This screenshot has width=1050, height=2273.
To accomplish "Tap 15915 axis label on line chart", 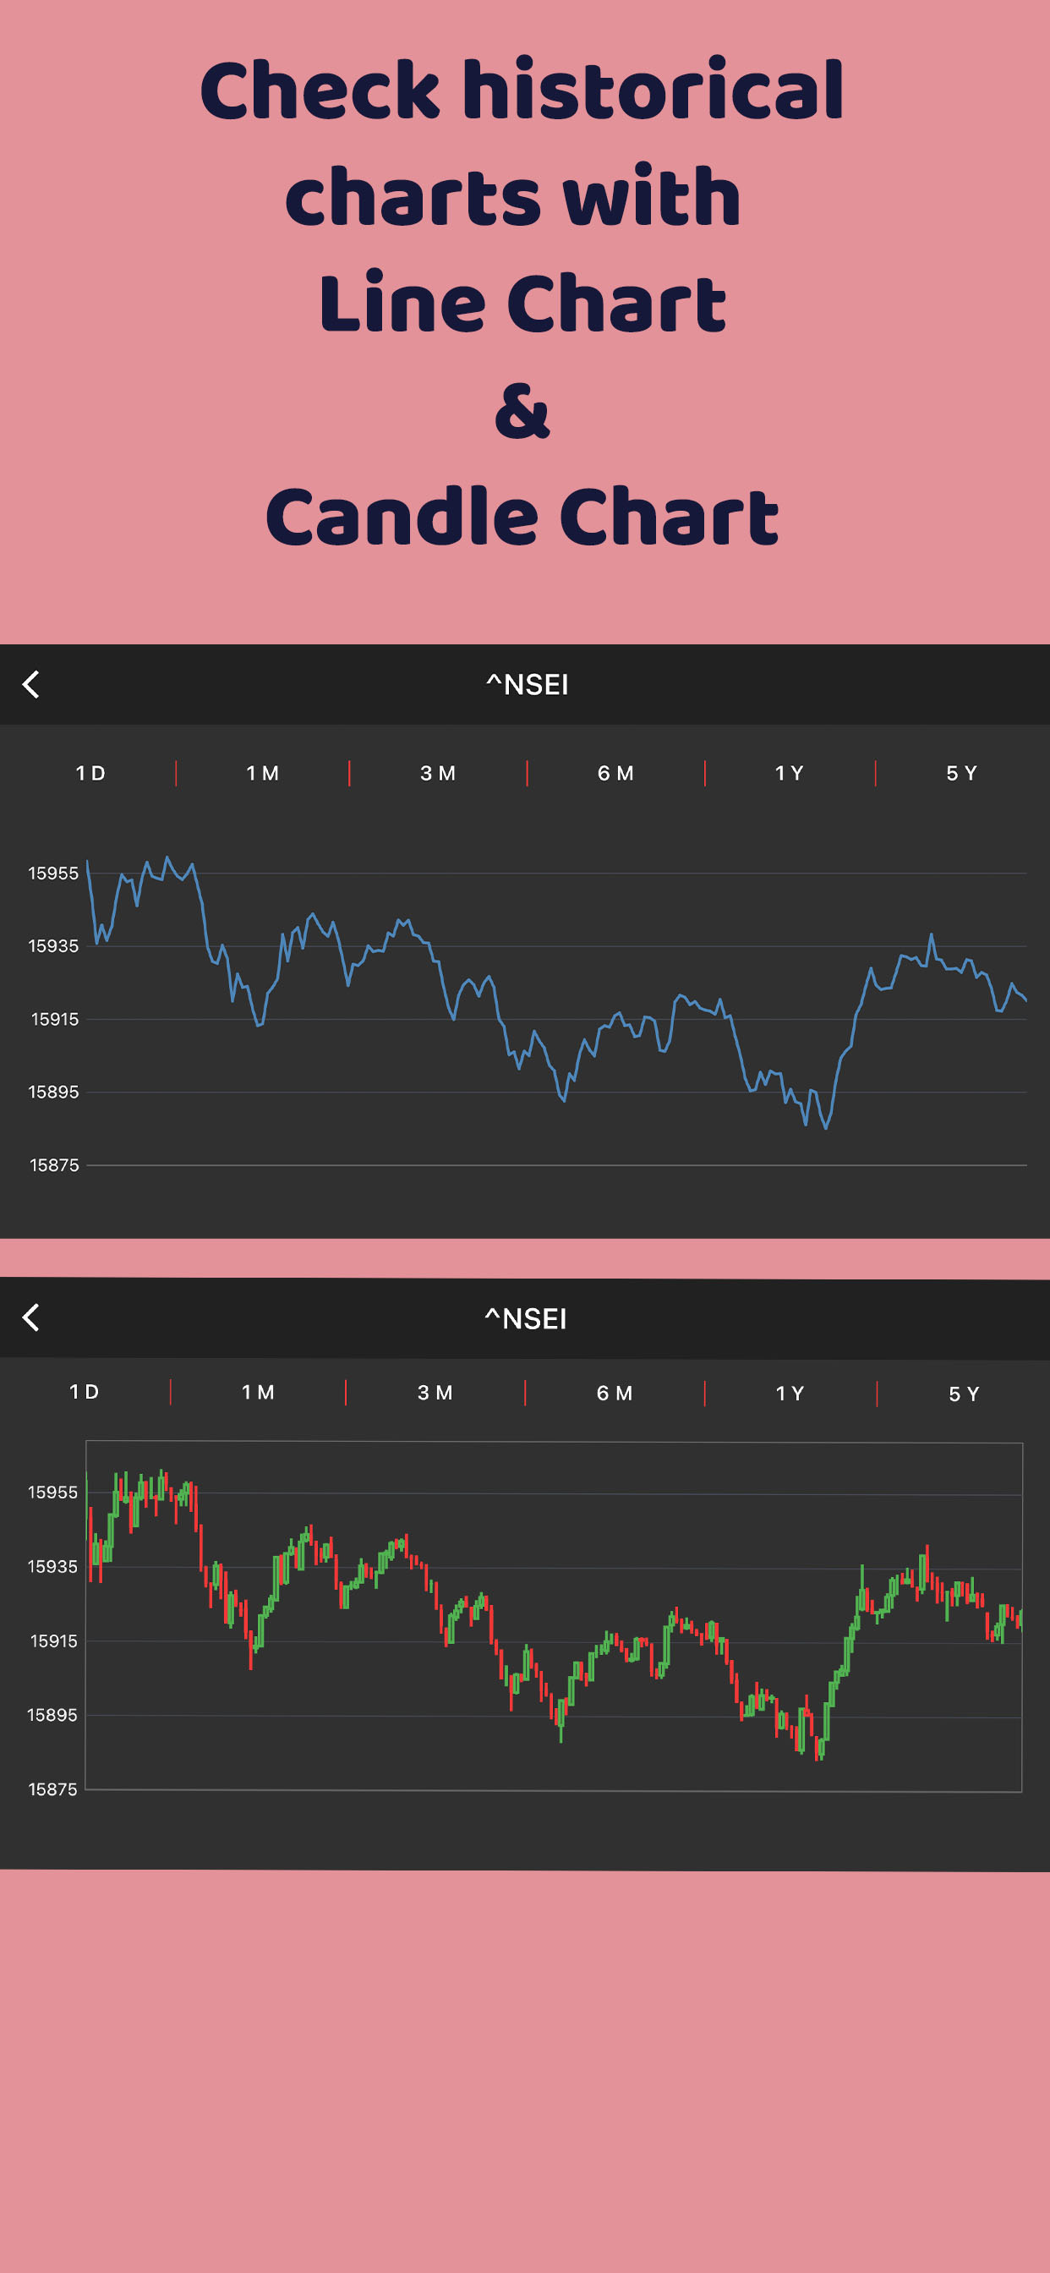I will 55,1020.
